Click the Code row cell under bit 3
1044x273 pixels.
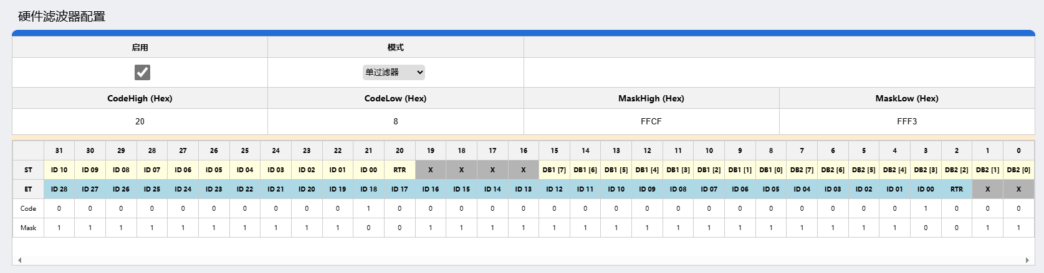(926, 208)
